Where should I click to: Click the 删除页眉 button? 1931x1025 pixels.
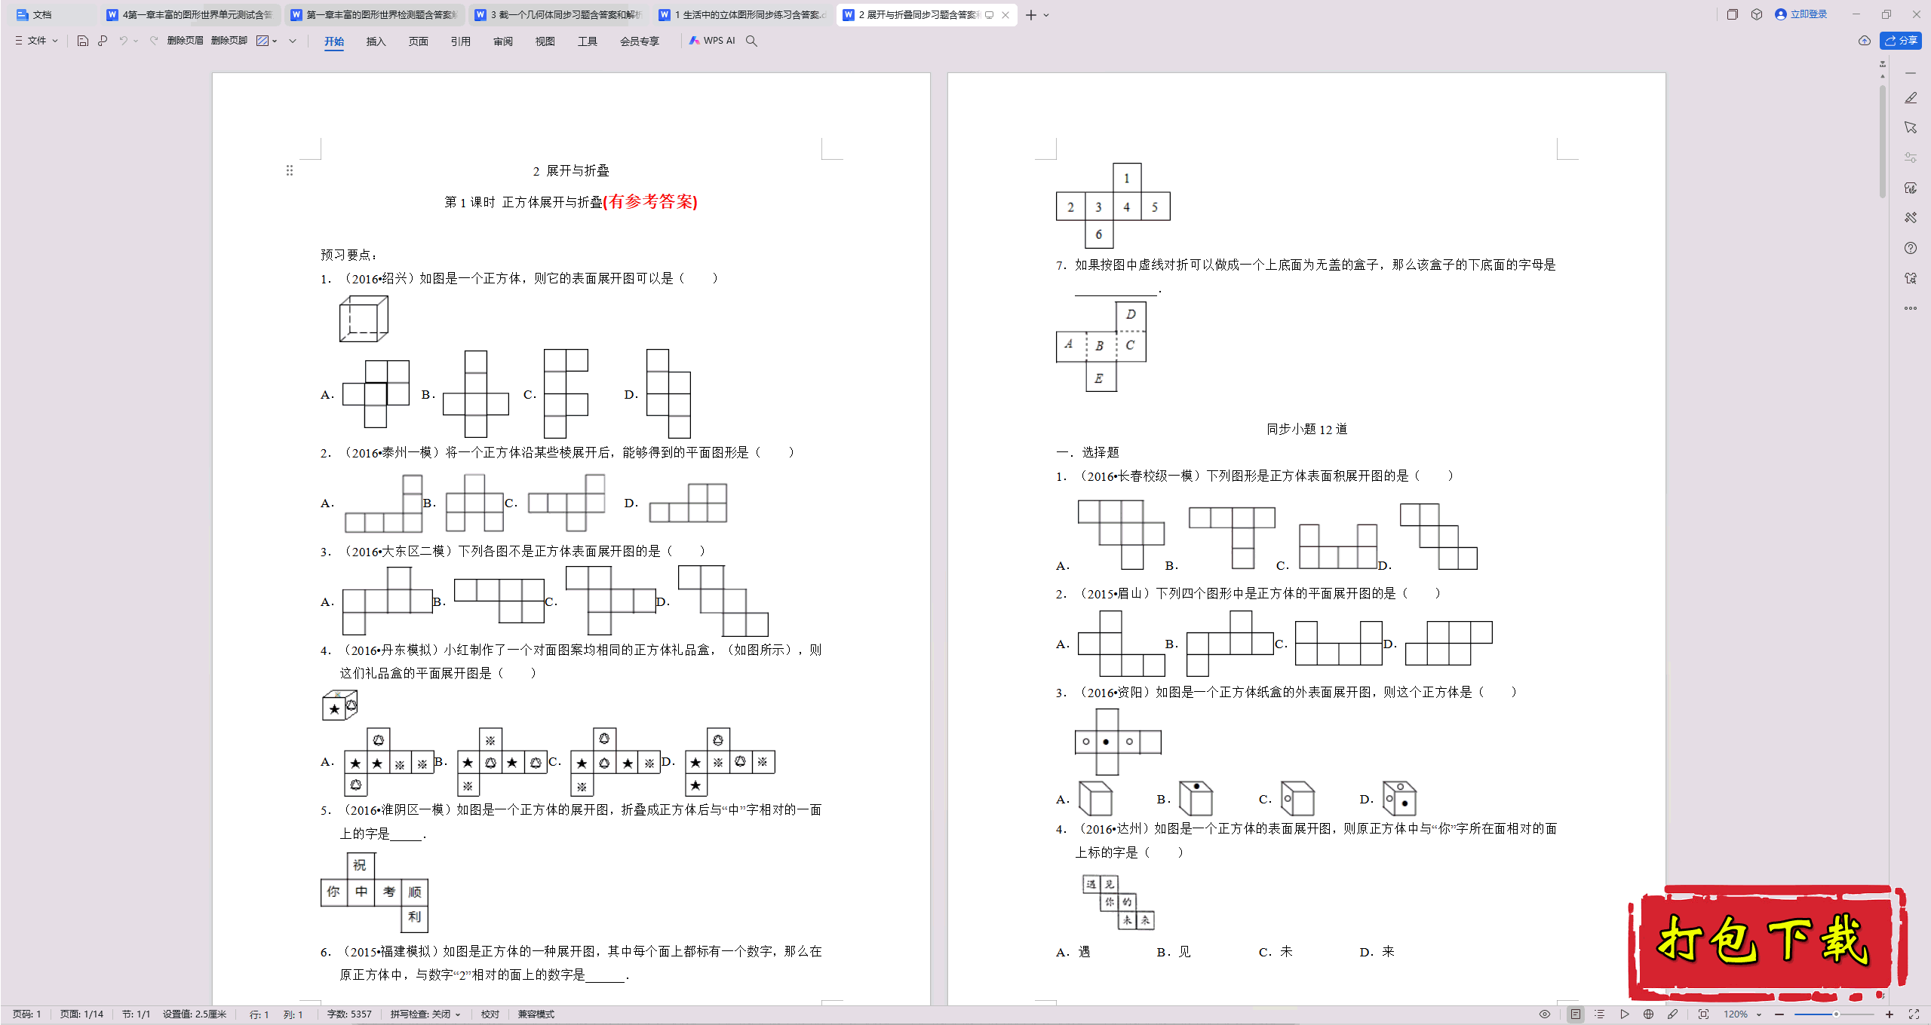[186, 41]
